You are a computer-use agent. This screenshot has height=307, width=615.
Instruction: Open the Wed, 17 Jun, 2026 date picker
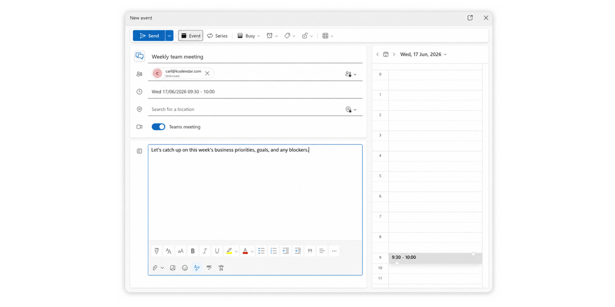(423, 54)
